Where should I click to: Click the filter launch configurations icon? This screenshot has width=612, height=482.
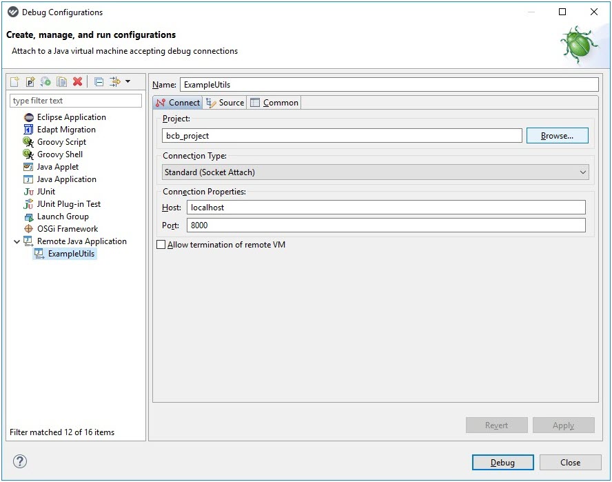click(114, 81)
